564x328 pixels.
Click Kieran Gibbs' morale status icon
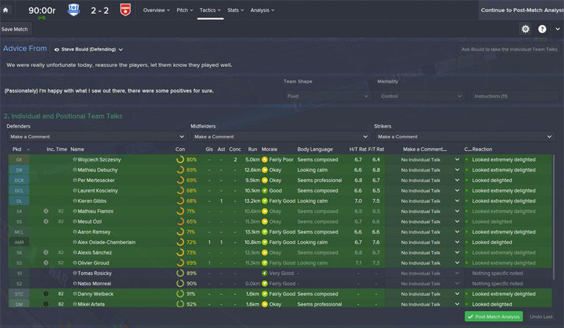click(x=265, y=201)
